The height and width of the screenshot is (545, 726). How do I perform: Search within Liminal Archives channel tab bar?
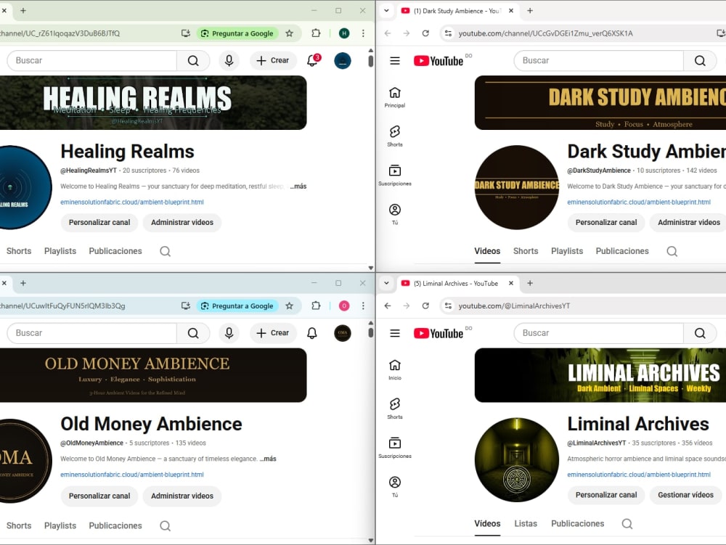pos(627,524)
